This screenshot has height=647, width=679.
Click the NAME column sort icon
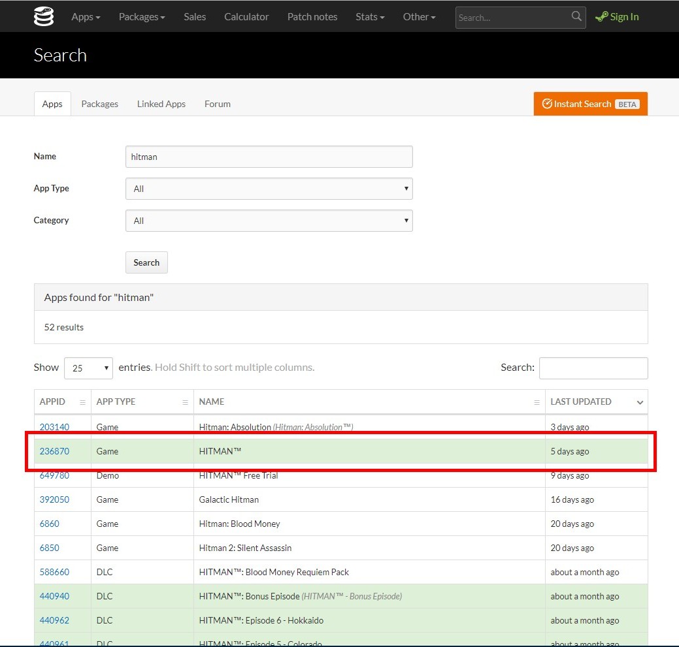pyautogui.click(x=537, y=402)
